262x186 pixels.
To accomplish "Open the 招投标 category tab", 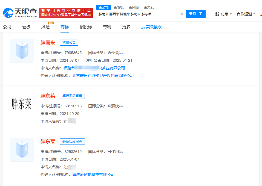I will click(86, 27).
